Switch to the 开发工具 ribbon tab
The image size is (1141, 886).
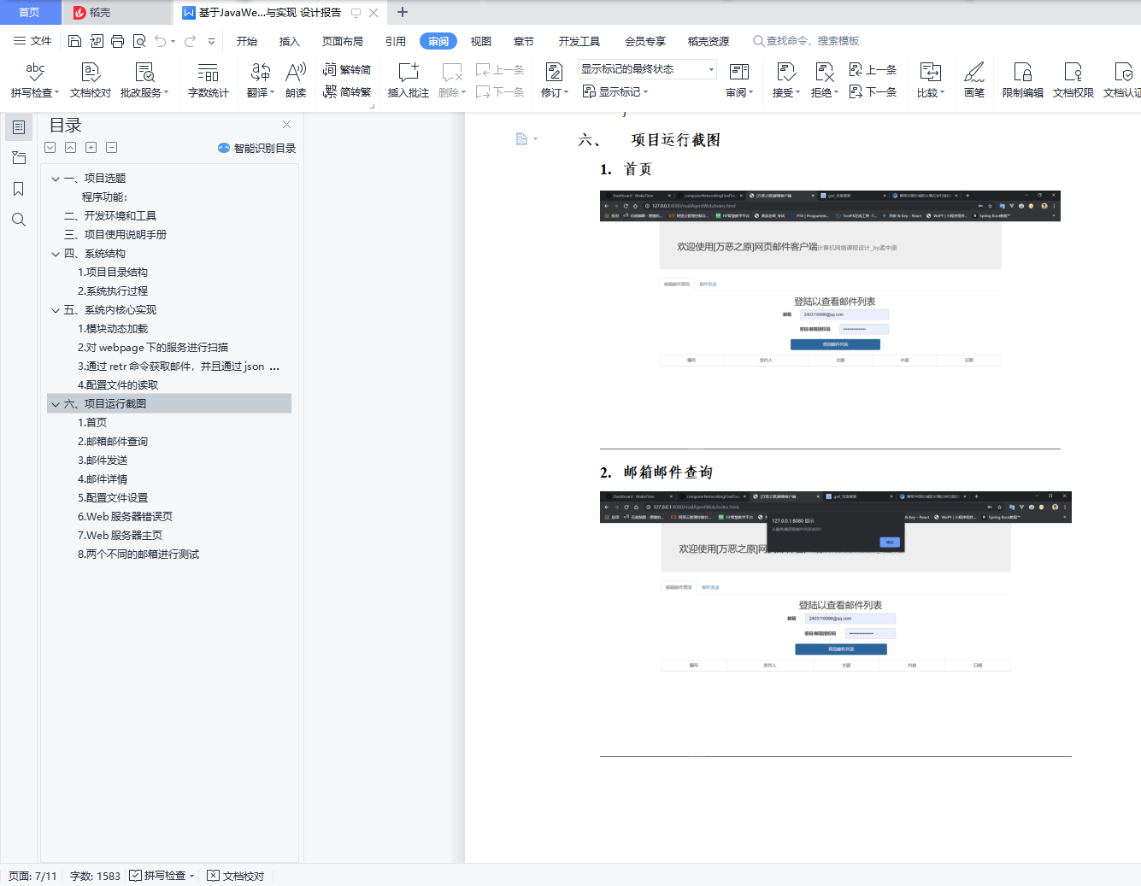coord(579,41)
